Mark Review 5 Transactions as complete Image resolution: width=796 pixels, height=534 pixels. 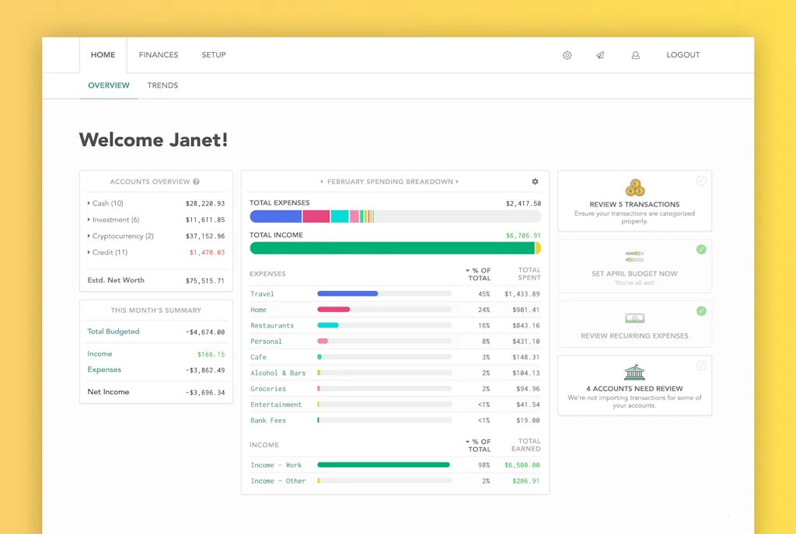point(701,179)
